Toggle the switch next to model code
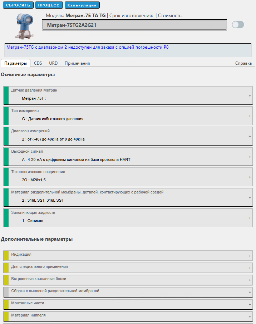 pyautogui.click(x=238, y=25)
